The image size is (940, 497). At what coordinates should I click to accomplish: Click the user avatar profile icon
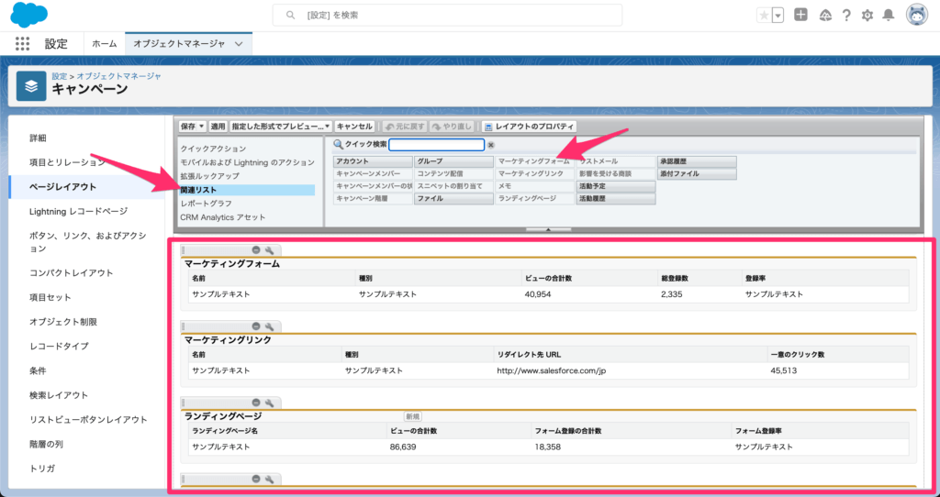pos(916,15)
